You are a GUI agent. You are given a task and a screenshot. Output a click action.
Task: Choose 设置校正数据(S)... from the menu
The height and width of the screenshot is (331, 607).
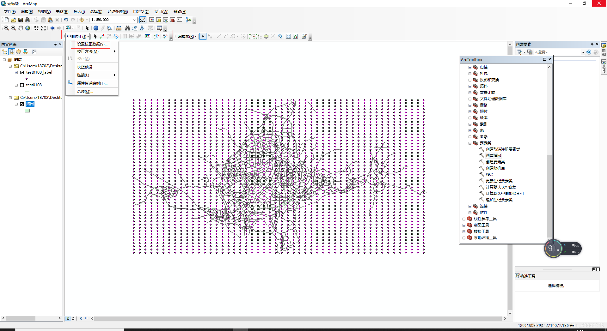coord(92,44)
